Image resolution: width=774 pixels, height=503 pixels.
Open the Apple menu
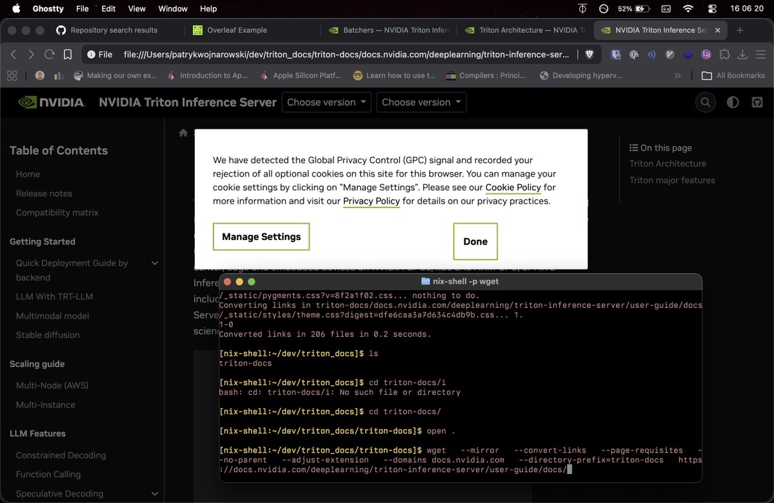(16, 8)
